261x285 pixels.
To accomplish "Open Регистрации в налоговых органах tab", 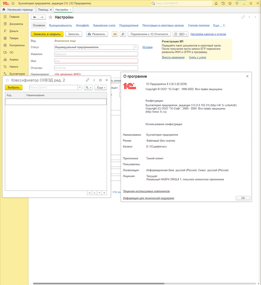I will 163,25.
